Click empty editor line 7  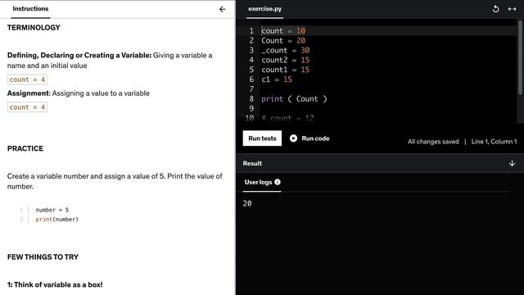[x=387, y=89]
